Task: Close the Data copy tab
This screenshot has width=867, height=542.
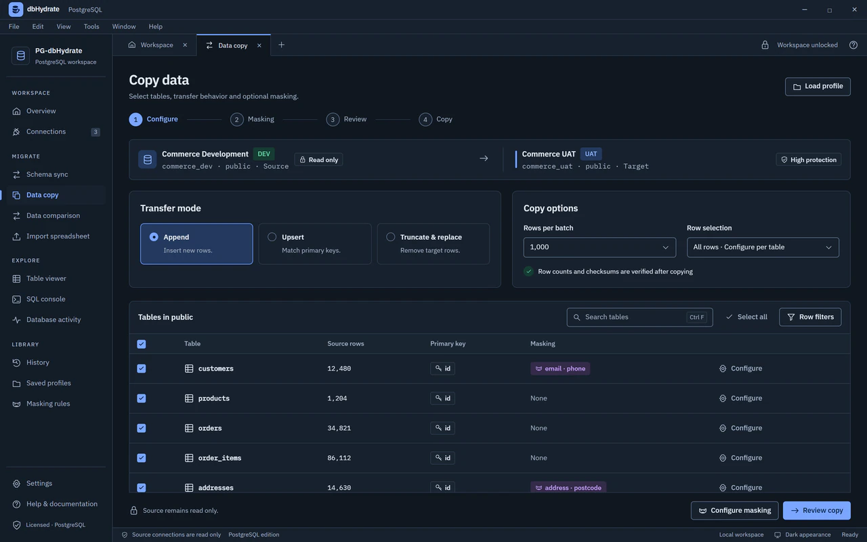Action: pyautogui.click(x=259, y=45)
